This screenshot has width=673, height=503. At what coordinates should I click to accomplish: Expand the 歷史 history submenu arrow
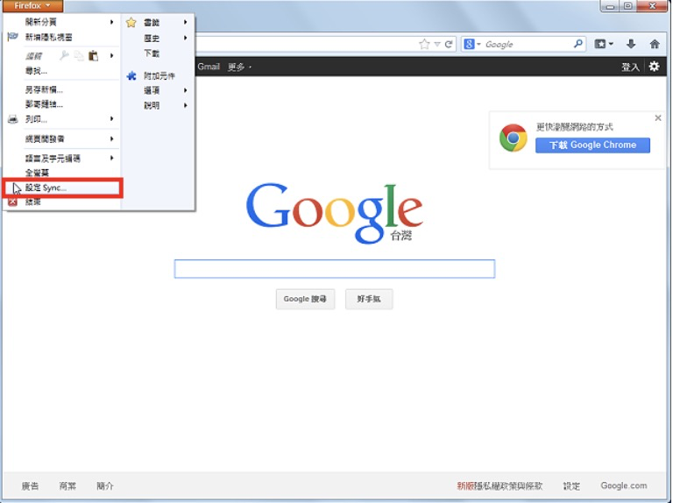186,38
